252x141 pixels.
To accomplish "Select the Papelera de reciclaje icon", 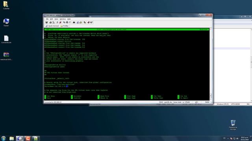I will pyautogui.click(x=233, y=125).
